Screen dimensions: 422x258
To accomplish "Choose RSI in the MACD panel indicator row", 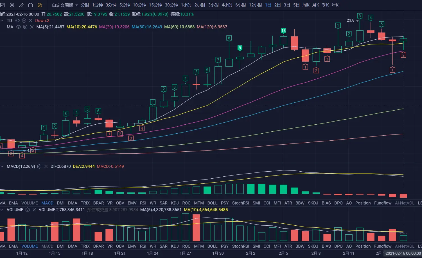I will [143, 203].
